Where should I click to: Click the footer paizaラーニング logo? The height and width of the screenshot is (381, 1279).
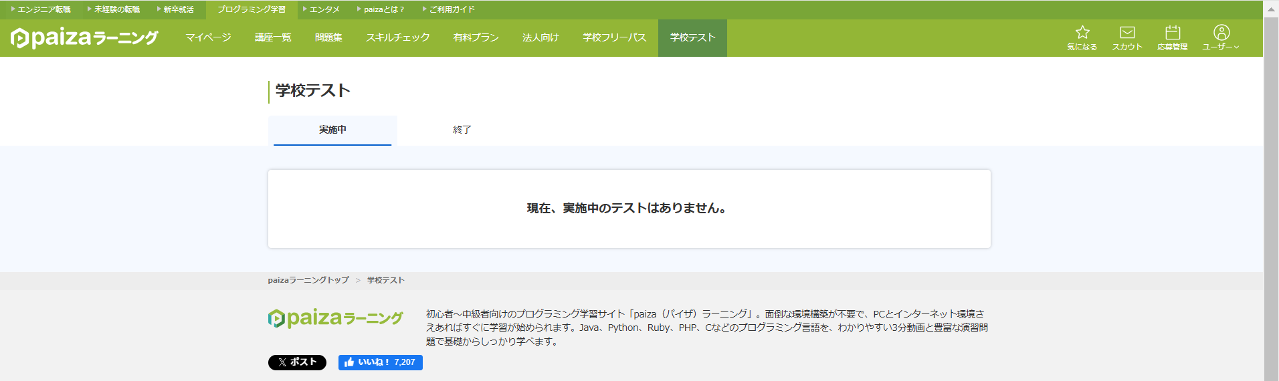(x=335, y=318)
